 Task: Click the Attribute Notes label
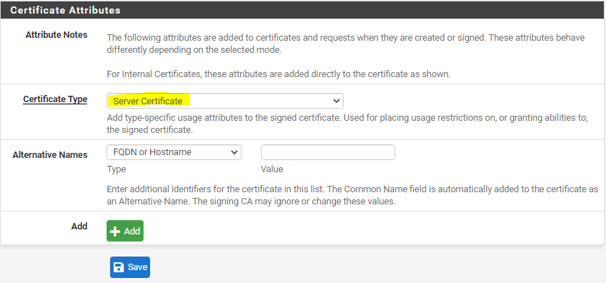[x=56, y=35]
